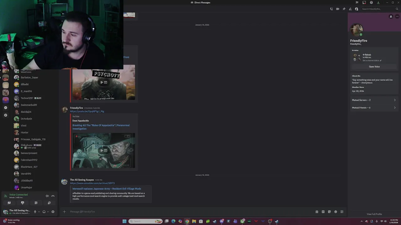Image resolution: width=401 pixels, height=225 pixels.
Task: Open Discord help question mark
Action: click(371, 2)
